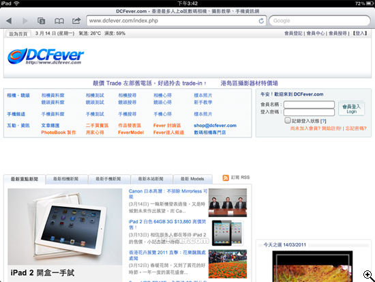Screen dimensions: 375x282
Task: Open the FeverModel link
Action: 131,132
